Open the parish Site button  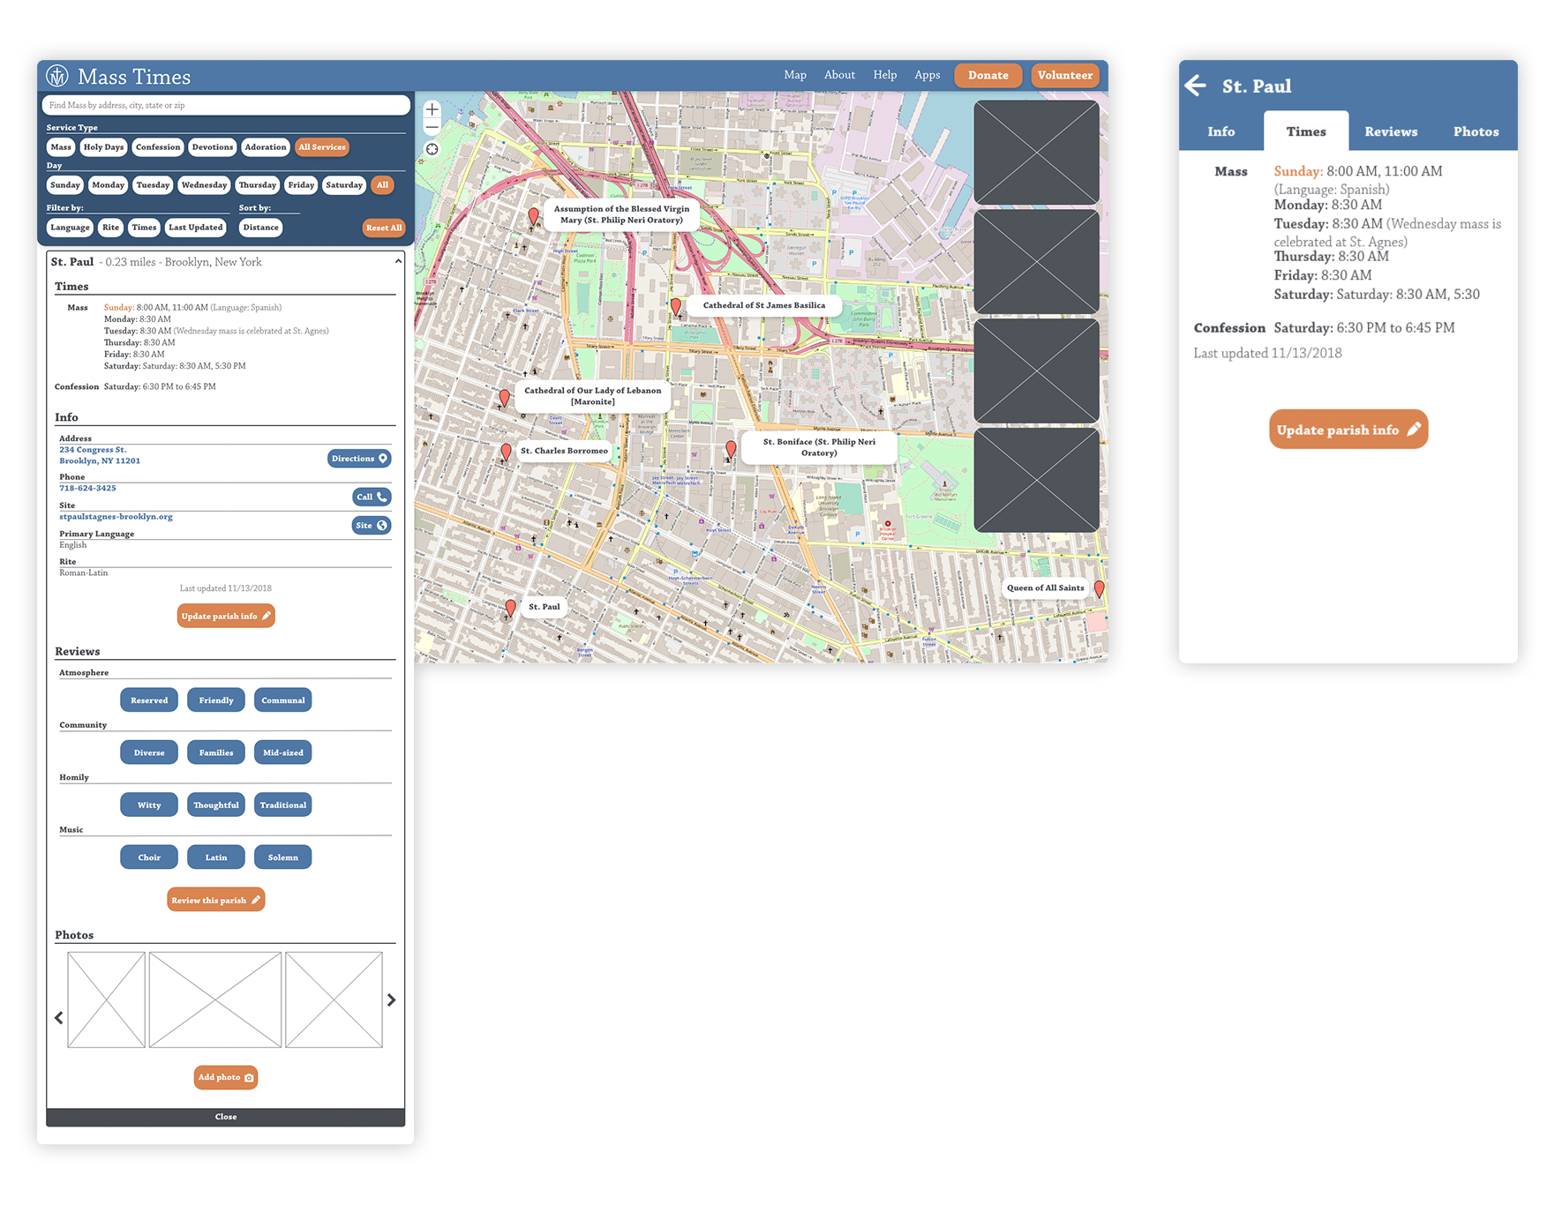[372, 525]
